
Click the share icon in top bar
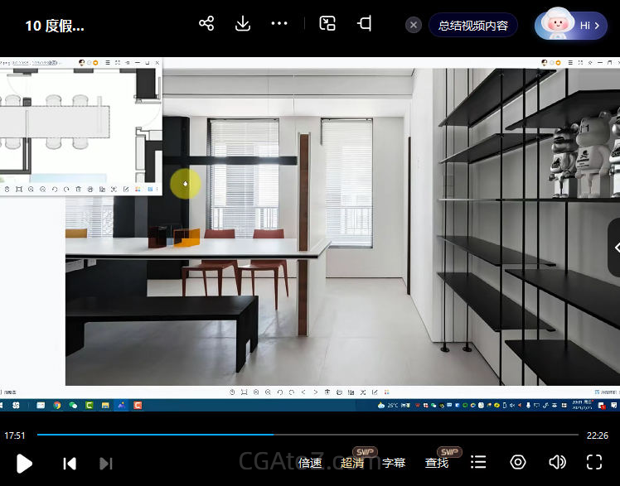pos(206,23)
